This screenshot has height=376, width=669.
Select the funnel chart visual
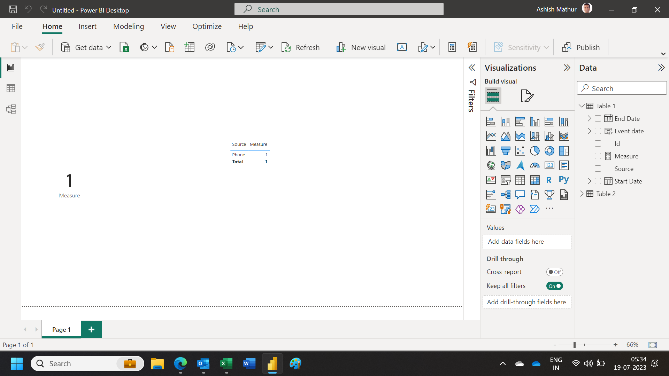click(505, 151)
